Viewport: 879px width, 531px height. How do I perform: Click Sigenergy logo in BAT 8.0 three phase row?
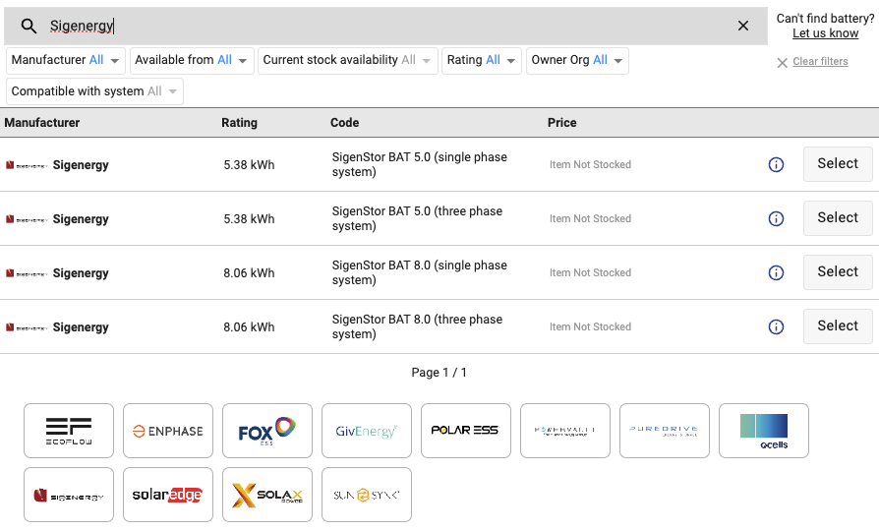(27, 327)
